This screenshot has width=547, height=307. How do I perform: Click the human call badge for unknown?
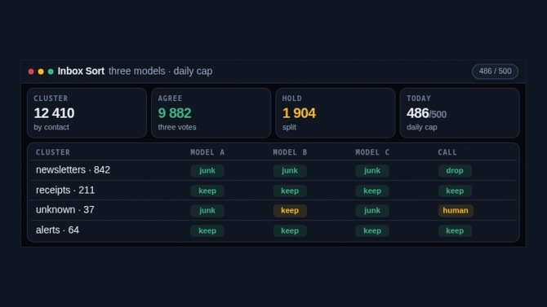tap(456, 211)
